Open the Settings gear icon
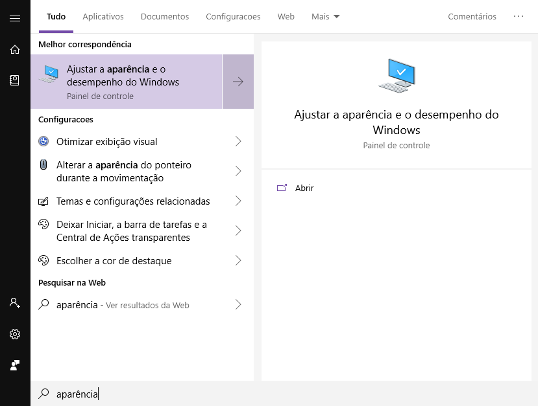 pos(15,333)
